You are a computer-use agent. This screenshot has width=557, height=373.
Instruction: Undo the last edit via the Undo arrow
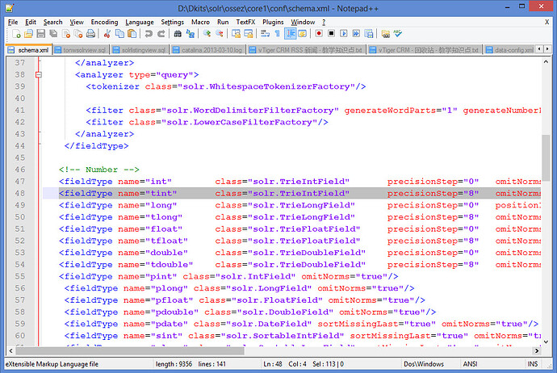tap(149, 34)
